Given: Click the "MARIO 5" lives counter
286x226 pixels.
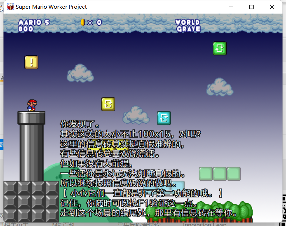Looking at the screenshot, I should coord(34,22).
